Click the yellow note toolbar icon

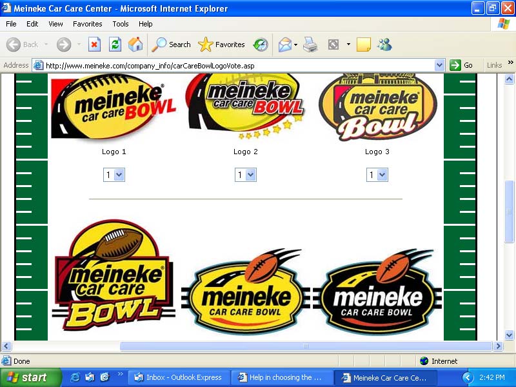363,45
